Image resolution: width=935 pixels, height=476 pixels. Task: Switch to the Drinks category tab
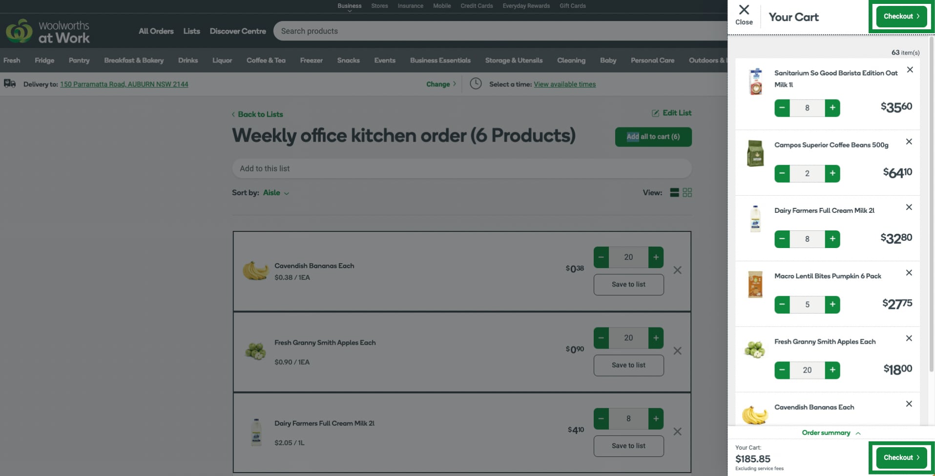coord(188,60)
